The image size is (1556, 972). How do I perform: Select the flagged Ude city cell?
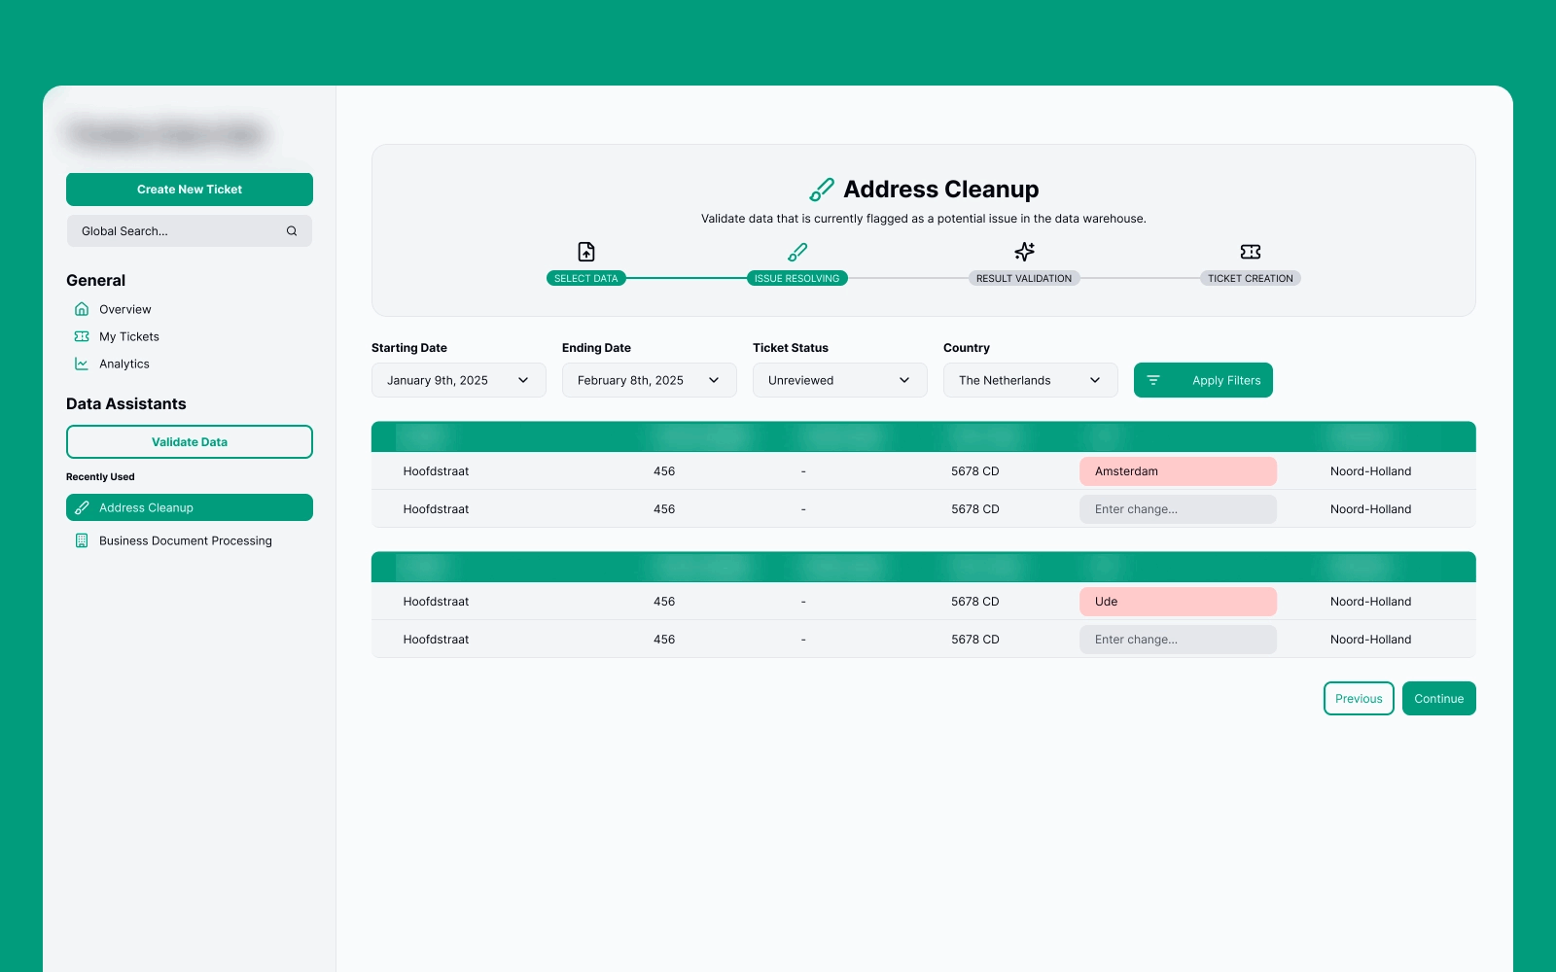pyautogui.click(x=1178, y=602)
